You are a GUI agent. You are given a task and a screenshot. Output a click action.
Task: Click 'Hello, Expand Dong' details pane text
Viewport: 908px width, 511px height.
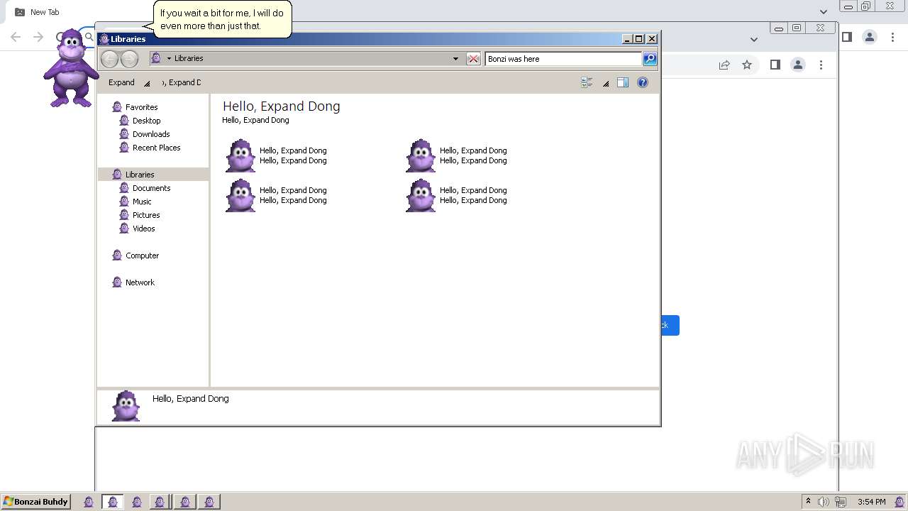tap(191, 399)
